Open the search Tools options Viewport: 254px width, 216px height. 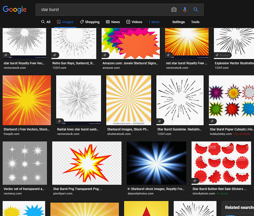[x=195, y=22]
